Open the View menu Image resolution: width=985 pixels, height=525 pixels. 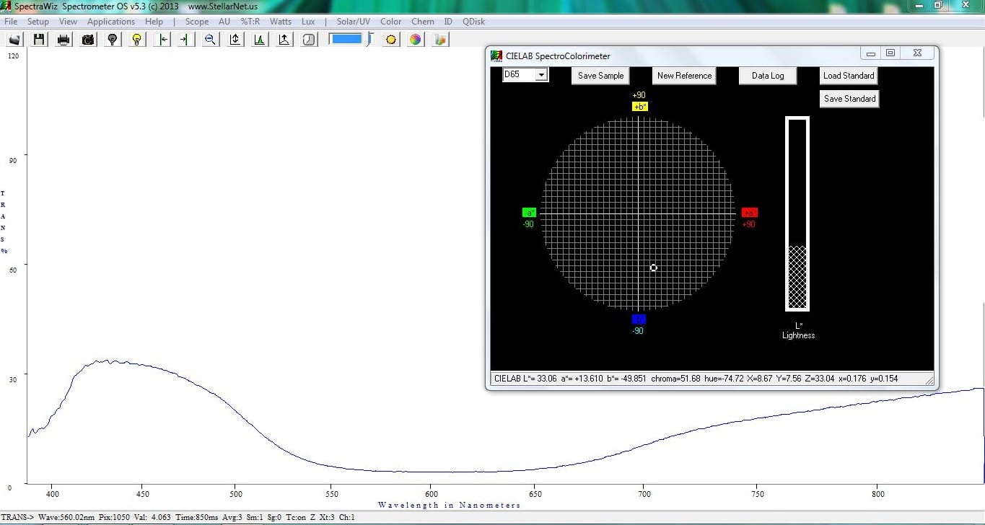click(x=68, y=22)
